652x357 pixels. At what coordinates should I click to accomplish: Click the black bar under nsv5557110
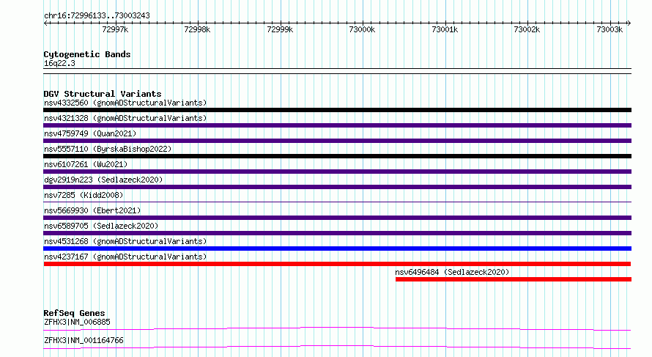(x=337, y=156)
